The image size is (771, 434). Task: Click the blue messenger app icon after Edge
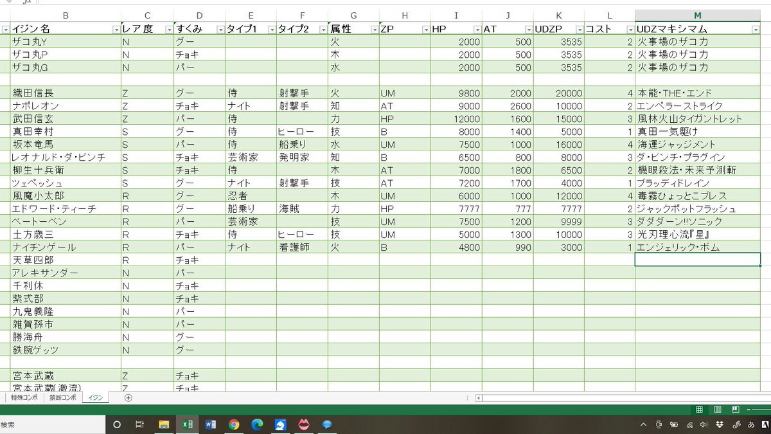pos(280,424)
